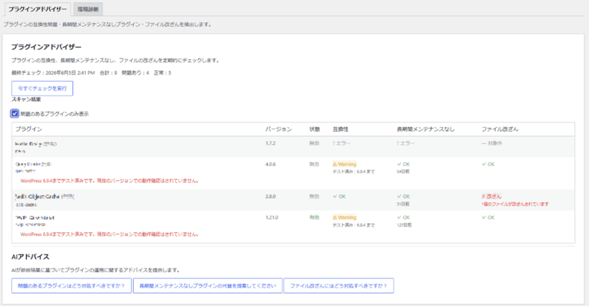Click 最終チェック date and time text

[53, 73]
